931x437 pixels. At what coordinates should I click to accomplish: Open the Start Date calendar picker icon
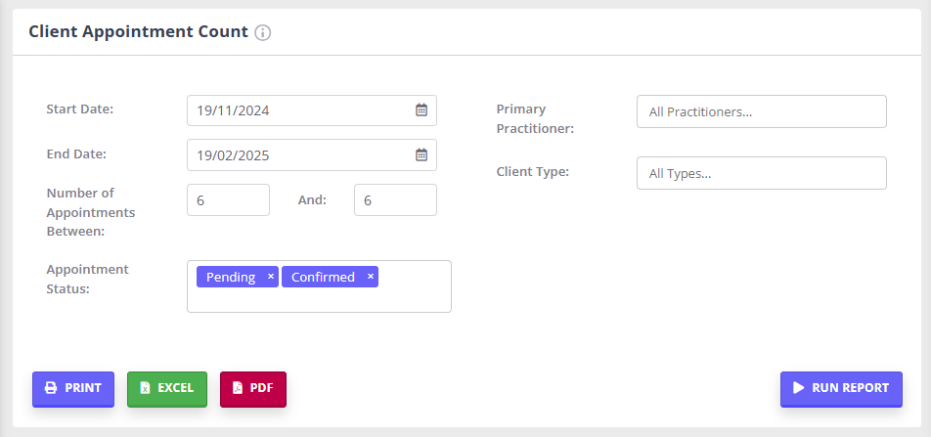point(421,110)
